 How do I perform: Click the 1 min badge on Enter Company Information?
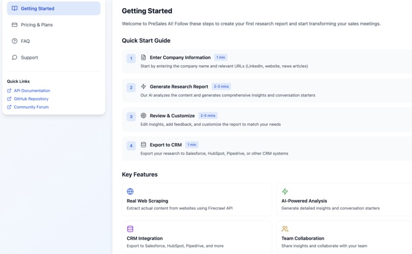point(220,58)
